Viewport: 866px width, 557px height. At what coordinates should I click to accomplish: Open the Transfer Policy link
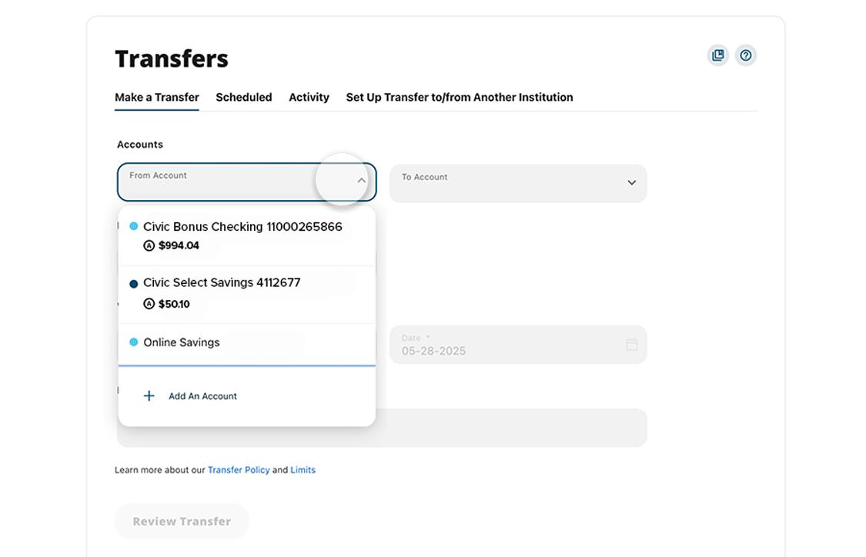(239, 470)
